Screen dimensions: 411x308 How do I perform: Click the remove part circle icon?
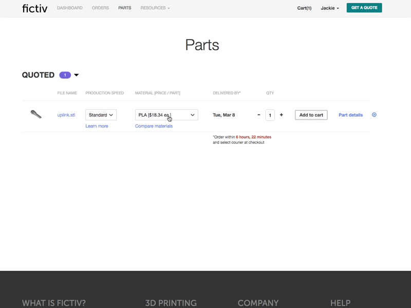click(374, 115)
